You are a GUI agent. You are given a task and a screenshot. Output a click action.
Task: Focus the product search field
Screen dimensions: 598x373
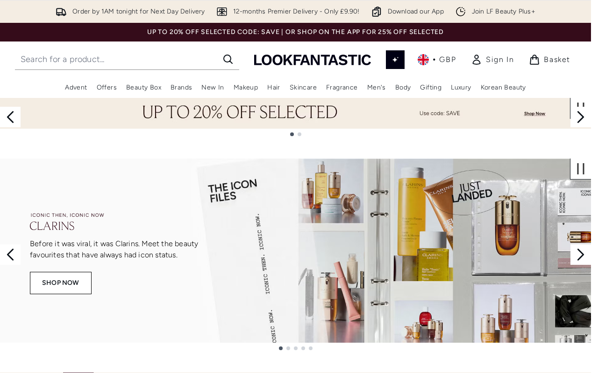[x=118, y=59]
